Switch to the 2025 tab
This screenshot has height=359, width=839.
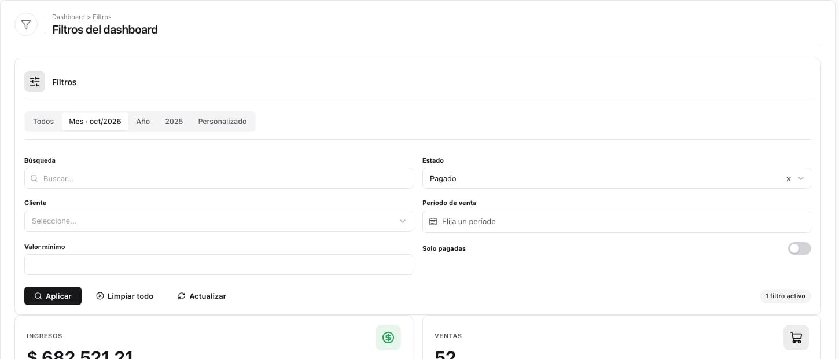(x=174, y=122)
